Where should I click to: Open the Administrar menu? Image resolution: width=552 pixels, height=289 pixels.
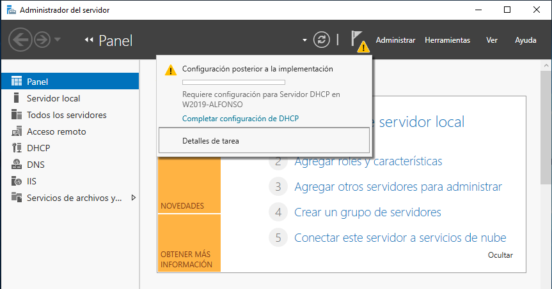click(x=395, y=40)
